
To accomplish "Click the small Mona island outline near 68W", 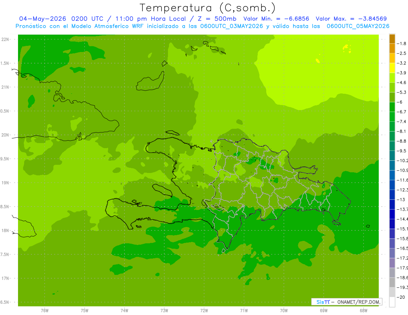I will pyautogui.click(x=368, y=226).
